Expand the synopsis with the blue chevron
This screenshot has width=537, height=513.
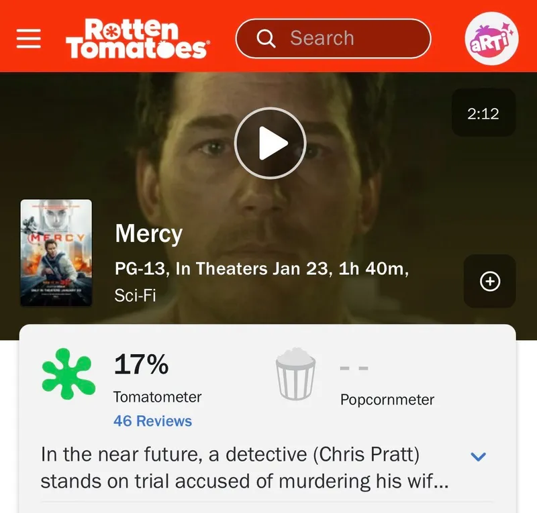pos(479,456)
